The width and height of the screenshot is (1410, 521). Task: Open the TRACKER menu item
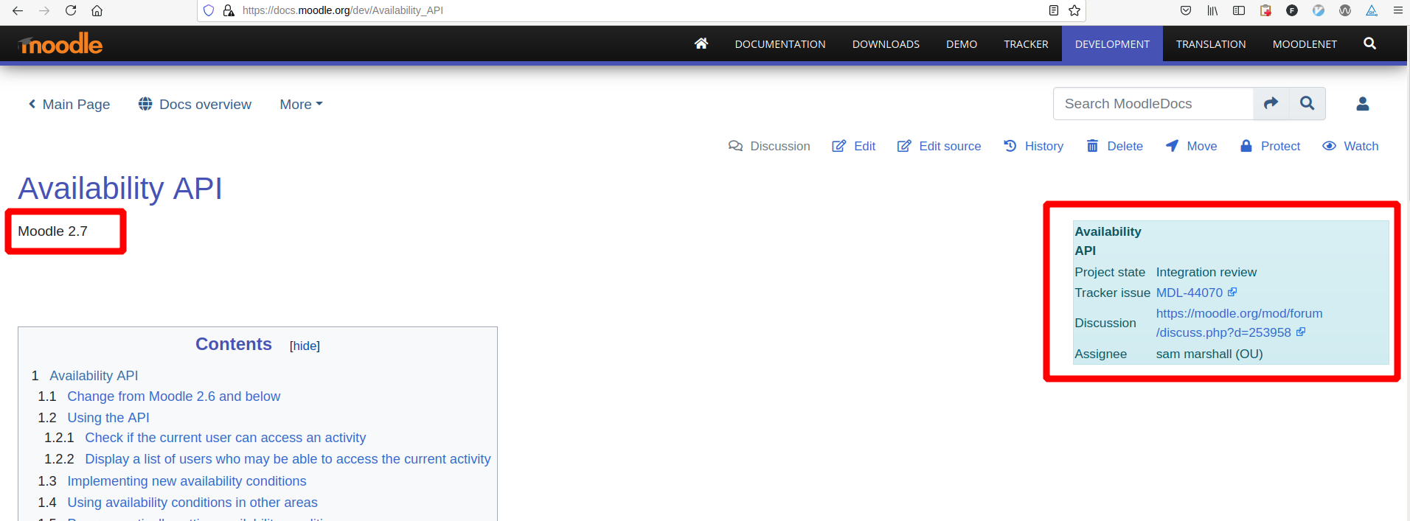pyautogui.click(x=1026, y=44)
